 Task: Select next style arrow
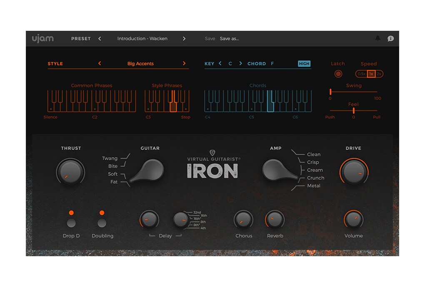tap(184, 63)
